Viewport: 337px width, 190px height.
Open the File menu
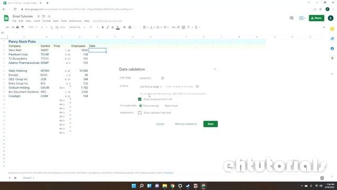(14, 21)
